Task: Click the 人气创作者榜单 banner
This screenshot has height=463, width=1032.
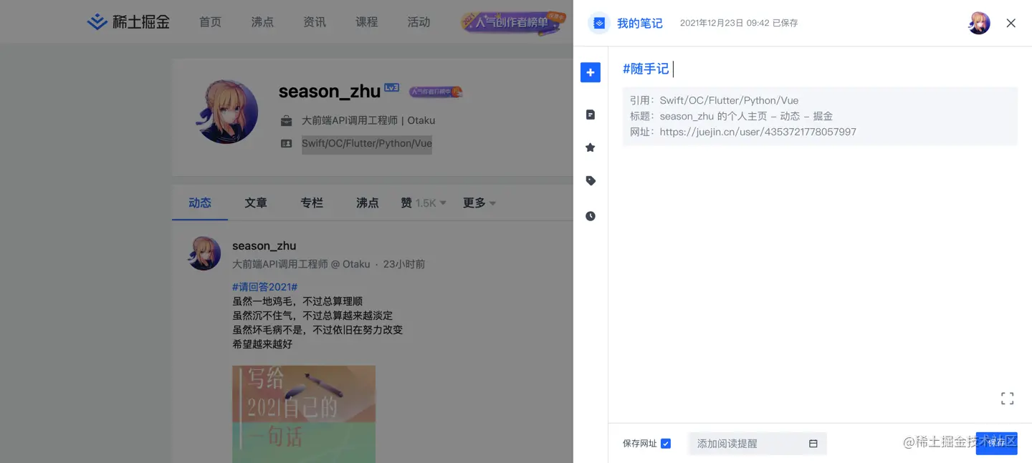Action: (x=513, y=22)
